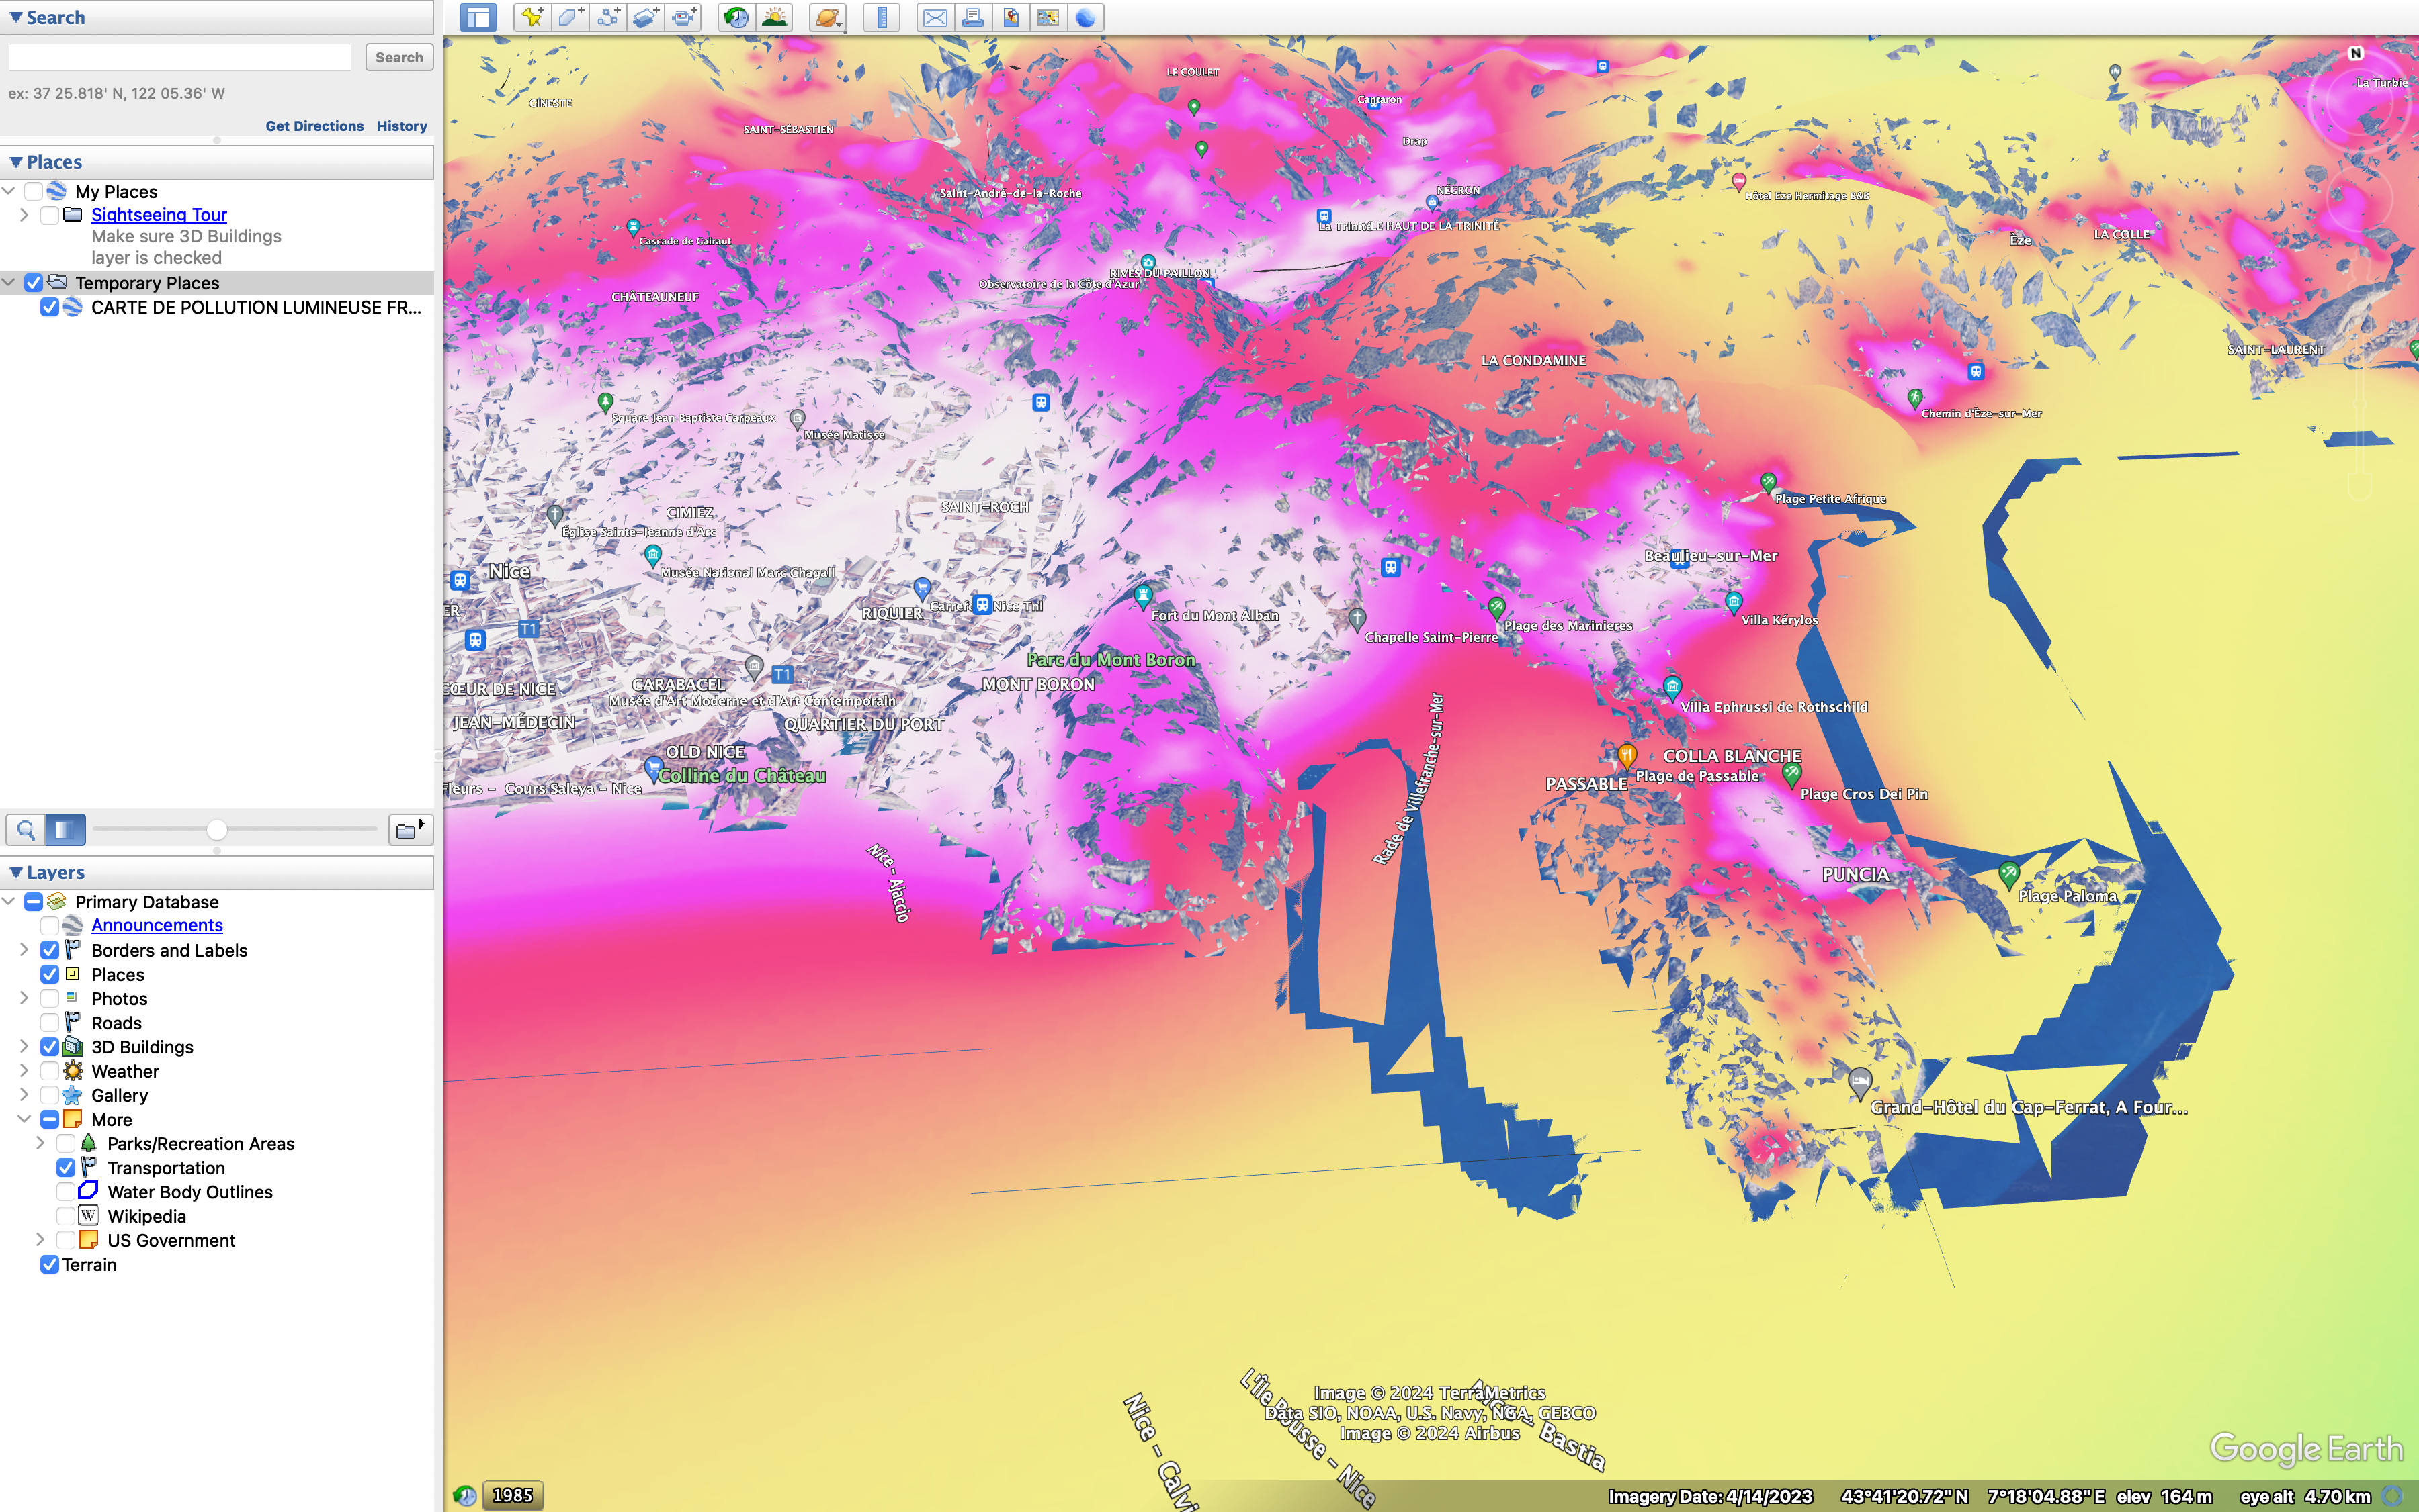The height and width of the screenshot is (1512, 2419).
Task: Uncheck the 3D Buildings layer
Action: pos(49,1047)
